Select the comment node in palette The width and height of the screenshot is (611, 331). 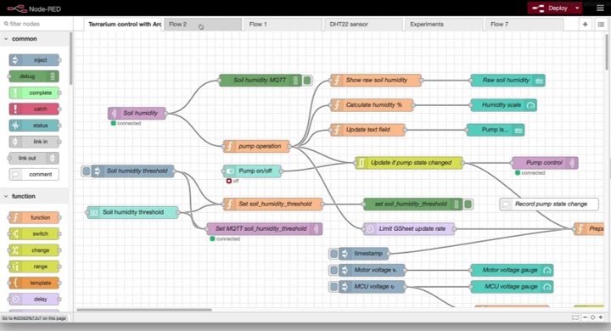(34, 174)
